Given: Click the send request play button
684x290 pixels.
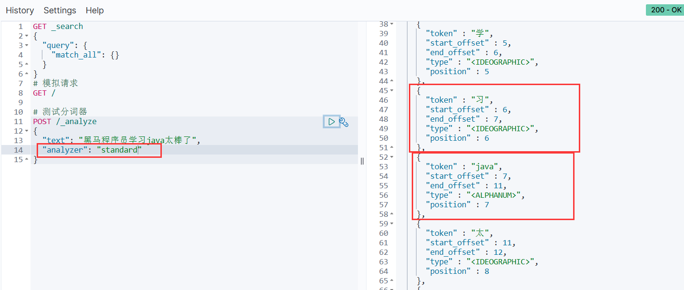Looking at the screenshot, I should [331, 122].
